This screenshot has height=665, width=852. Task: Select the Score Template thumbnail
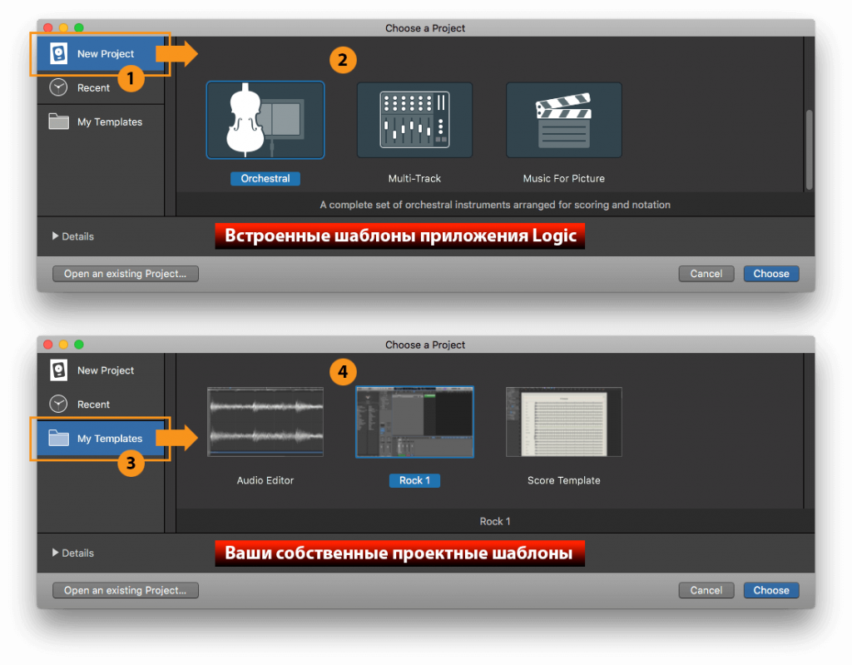pyautogui.click(x=563, y=422)
